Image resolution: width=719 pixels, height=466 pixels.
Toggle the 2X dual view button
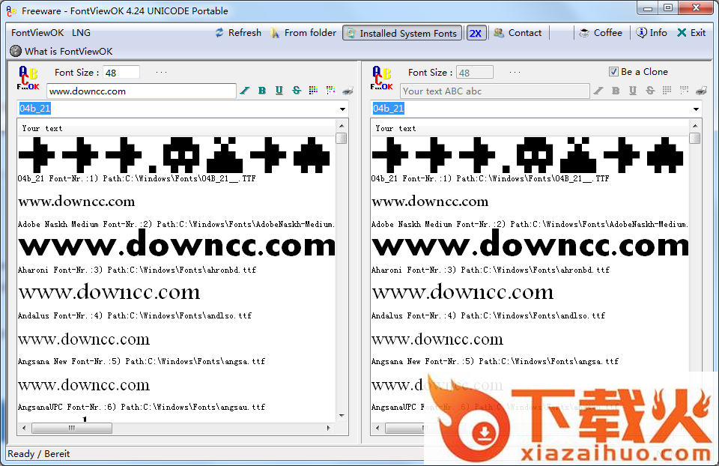point(476,33)
